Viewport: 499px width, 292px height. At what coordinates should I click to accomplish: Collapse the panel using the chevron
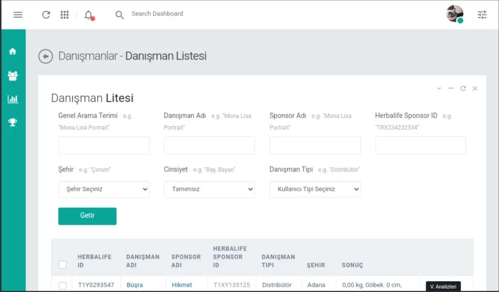439,88
